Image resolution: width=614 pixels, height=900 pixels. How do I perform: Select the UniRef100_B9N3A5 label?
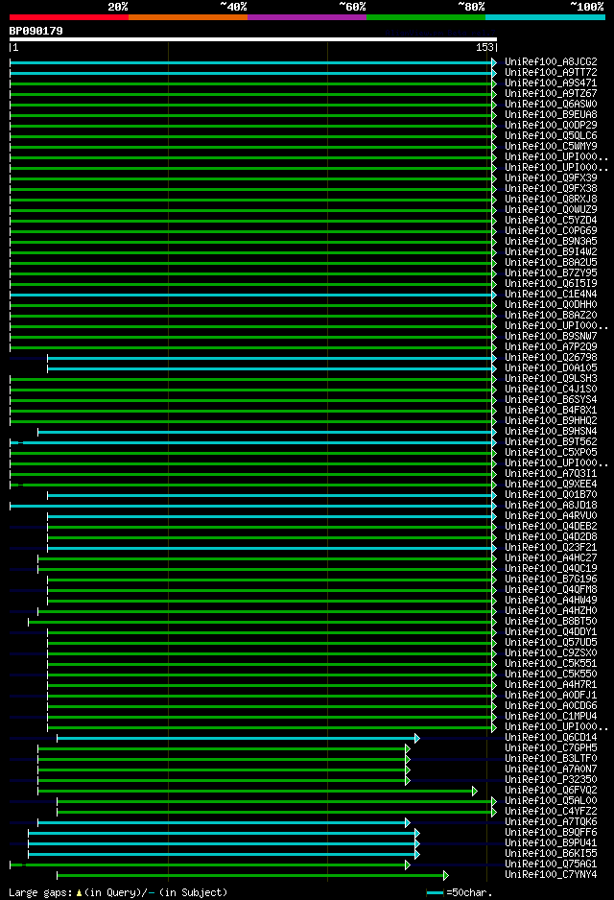[551, 242]
